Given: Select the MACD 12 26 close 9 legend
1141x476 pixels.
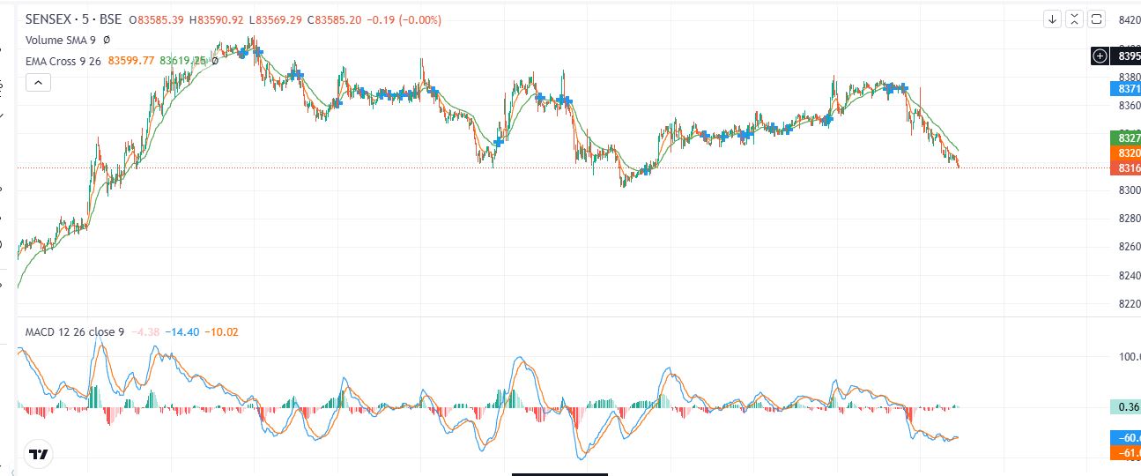Looking at the screenshot, I should pos(75,332).
